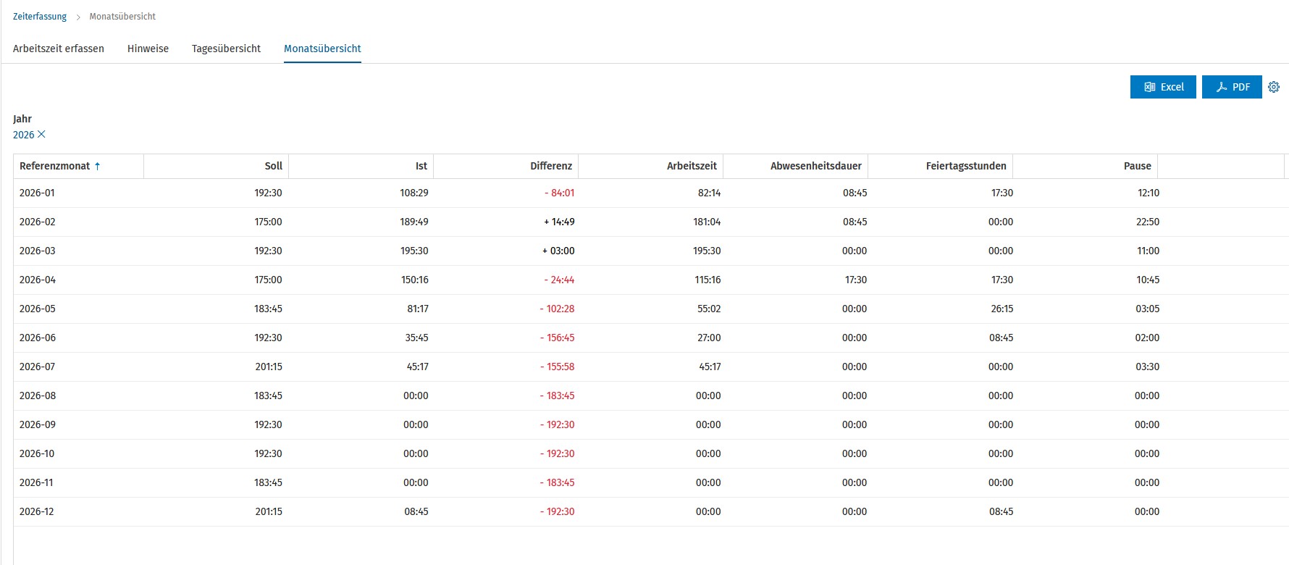Open the Tagesübersicht tab
This screenshot has width=1289, height=565.
tap(226, 49)
